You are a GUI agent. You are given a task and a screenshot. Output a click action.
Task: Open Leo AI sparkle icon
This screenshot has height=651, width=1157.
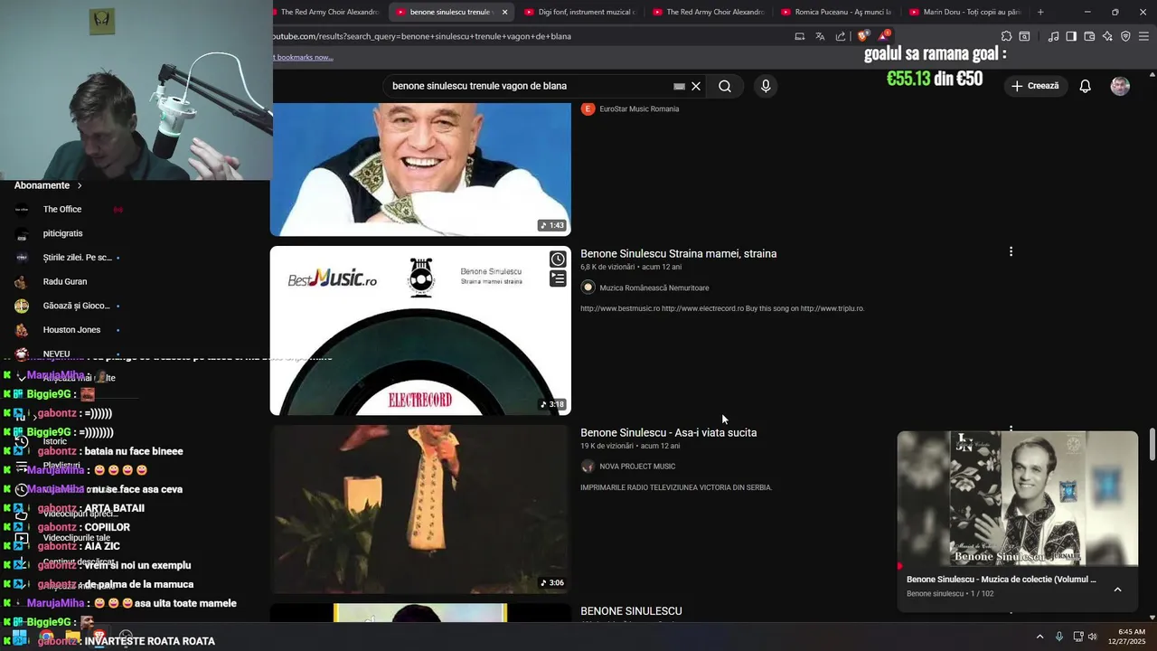pyautogui.click(x=1107, y=36)
